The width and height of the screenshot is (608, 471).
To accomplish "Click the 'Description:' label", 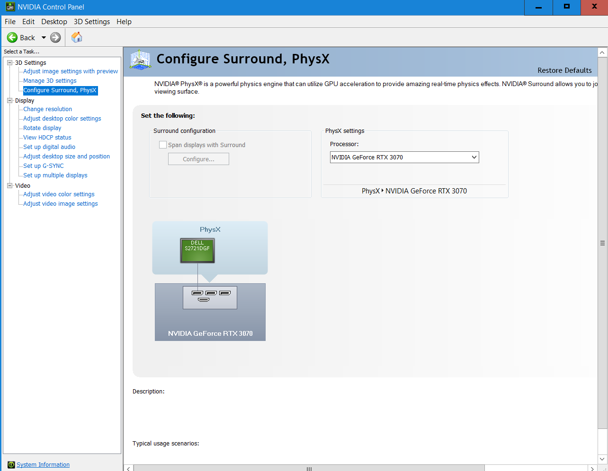I will click(149, 392).
